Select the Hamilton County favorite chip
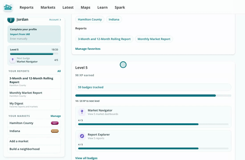 tap(90, 20)
